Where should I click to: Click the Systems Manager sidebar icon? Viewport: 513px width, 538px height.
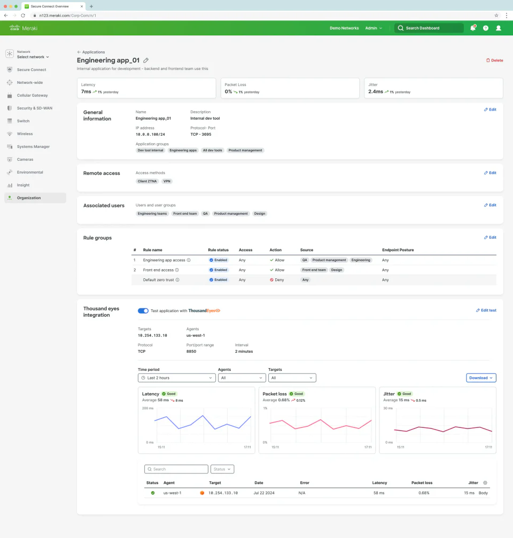pos(10,146)
